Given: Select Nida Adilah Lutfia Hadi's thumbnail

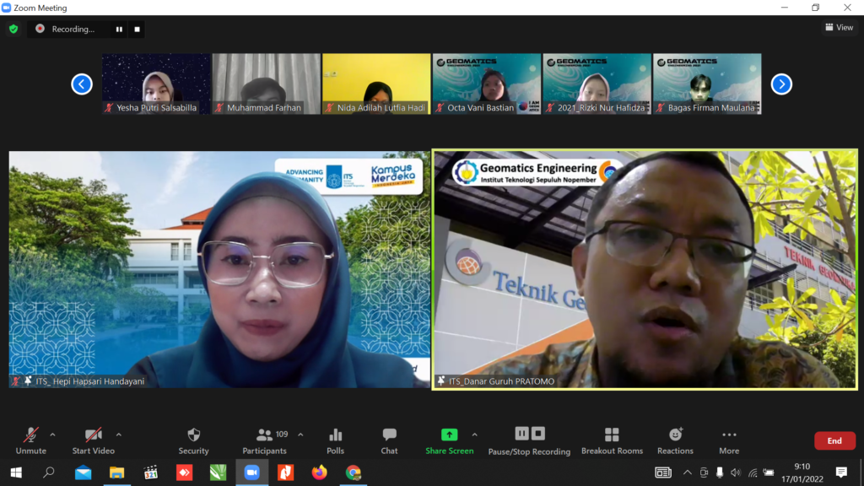Looking at the screenshot, I should (376, 84).
